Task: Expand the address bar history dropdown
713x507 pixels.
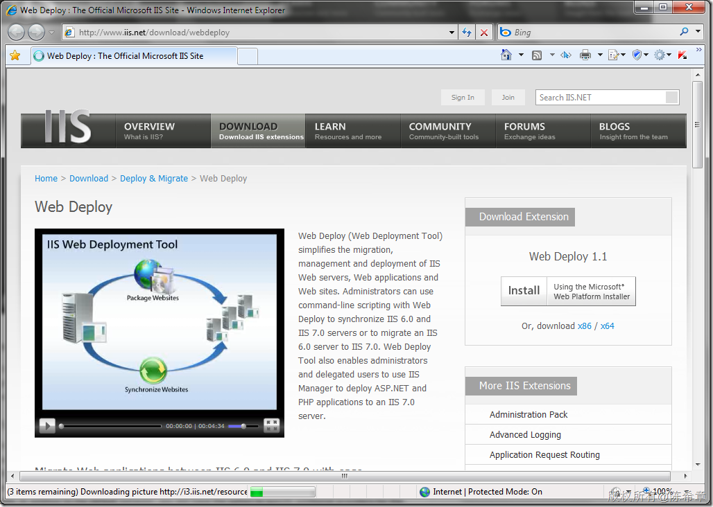Action: coord(452,33)
